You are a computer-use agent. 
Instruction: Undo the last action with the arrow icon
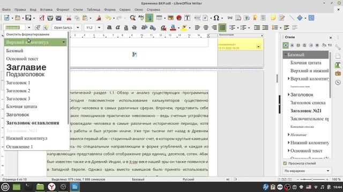click(108, 18)
